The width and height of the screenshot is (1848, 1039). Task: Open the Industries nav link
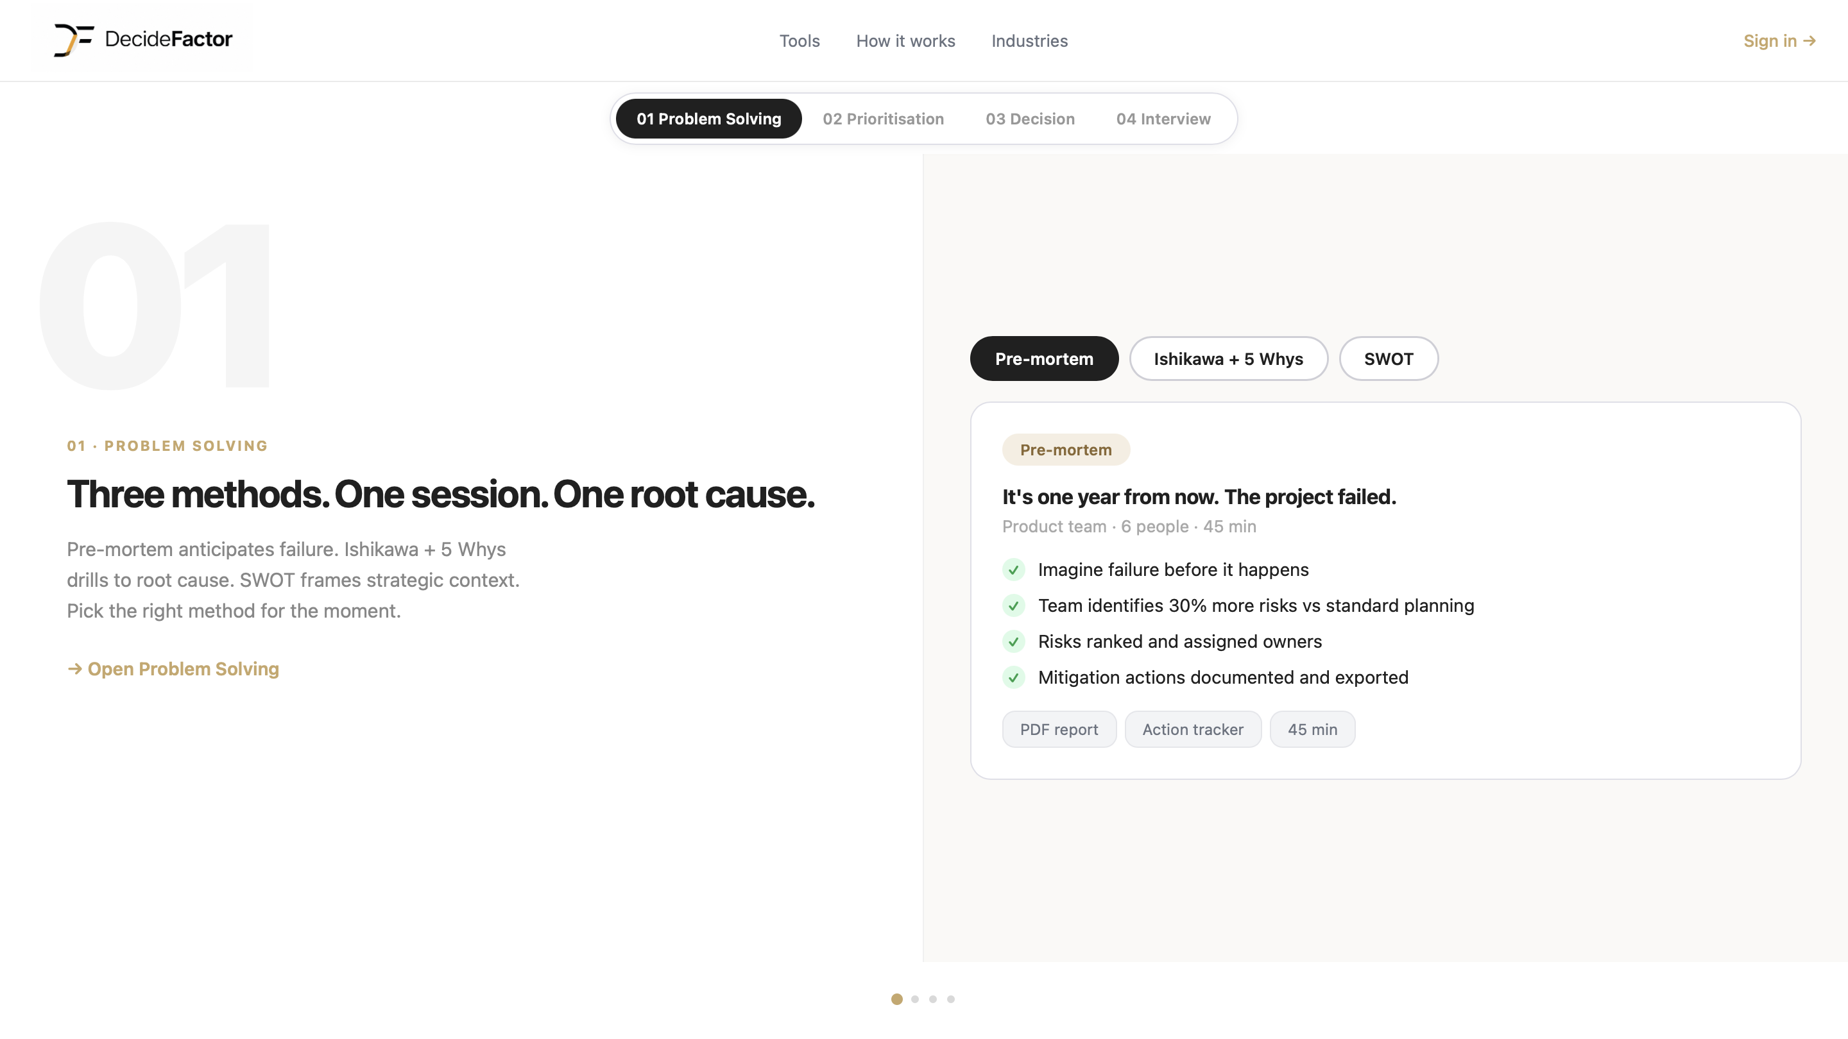click(1029, 41)
